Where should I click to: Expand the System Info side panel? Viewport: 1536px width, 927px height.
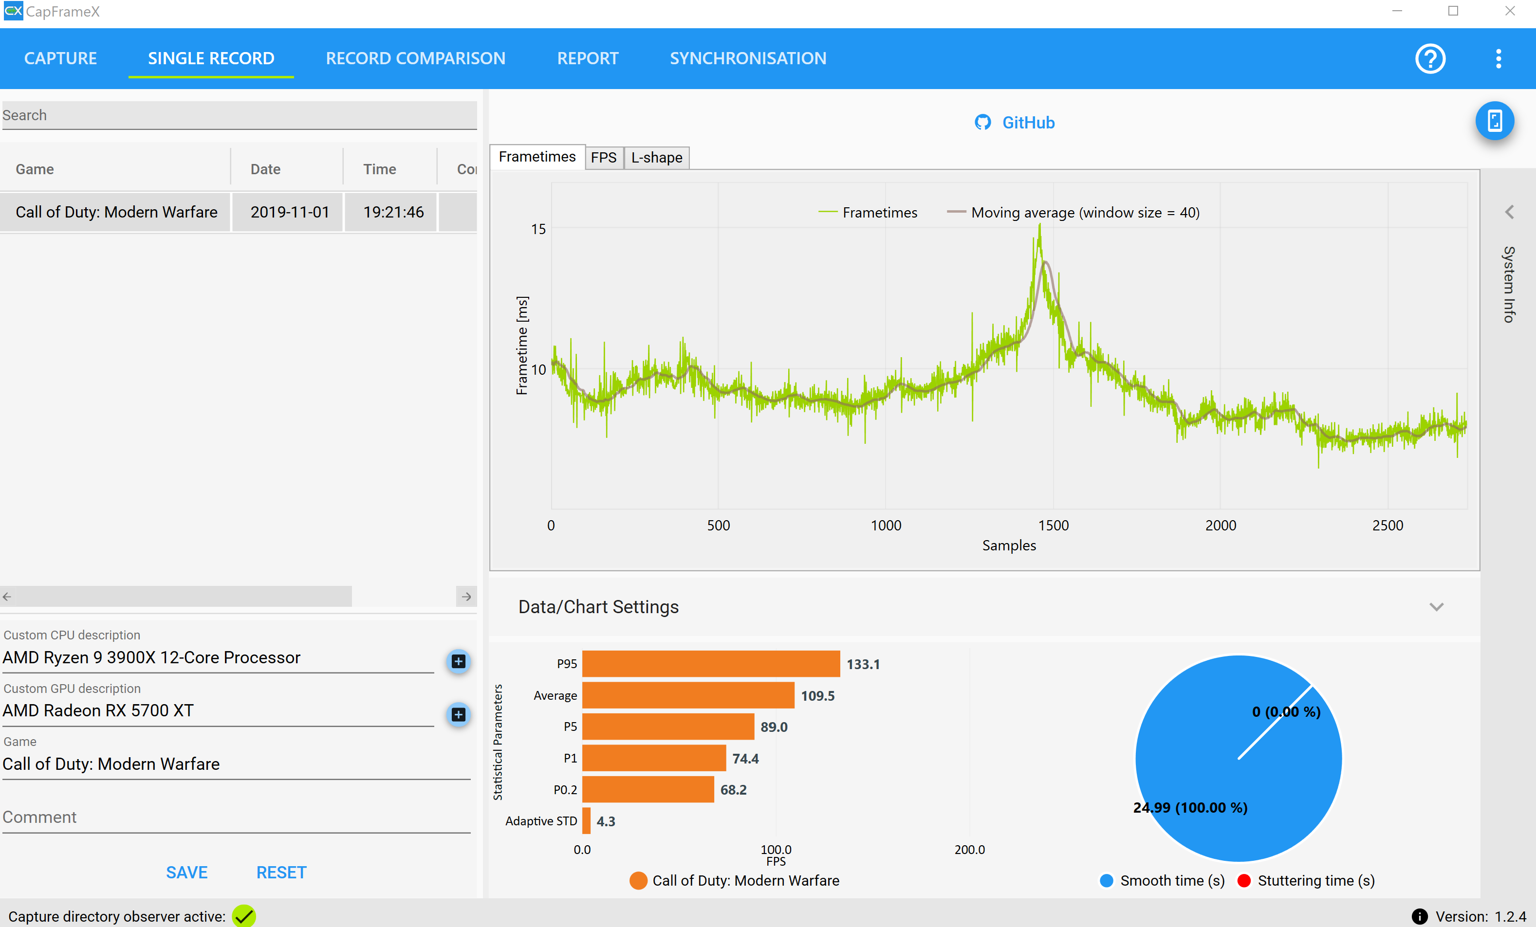(1509, 213)
